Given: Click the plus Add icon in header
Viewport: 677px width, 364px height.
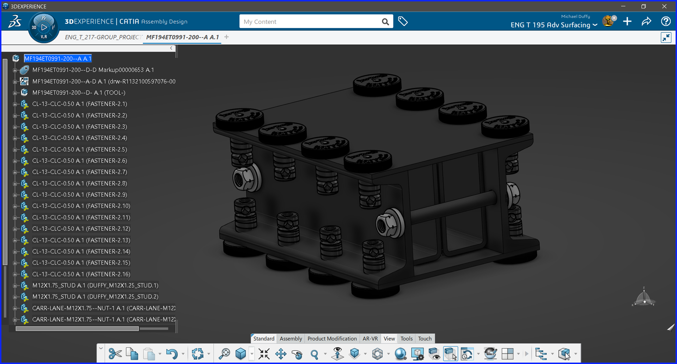Looking at the screenshot, I should (627, 21).
